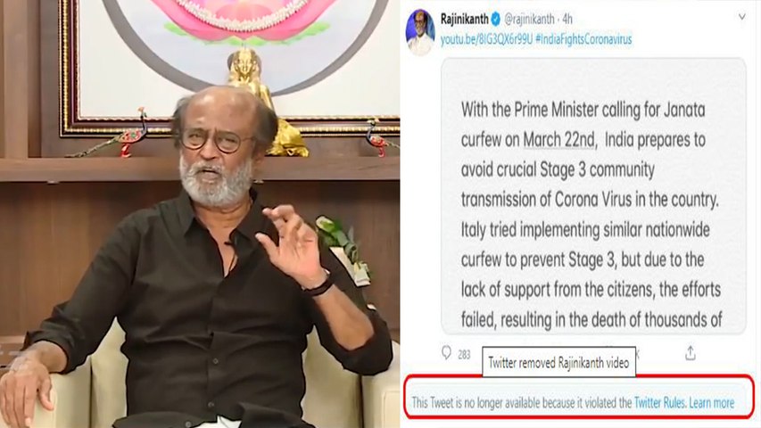Image resolution: width=761 pixels, height=428 pixels.
Task: Click the 'Twitter removed Rajinikanth video' label
Action: [558, 362]
